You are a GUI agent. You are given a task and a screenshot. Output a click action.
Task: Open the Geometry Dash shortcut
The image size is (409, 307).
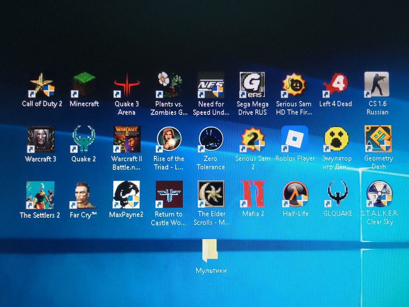pos(378,139)
